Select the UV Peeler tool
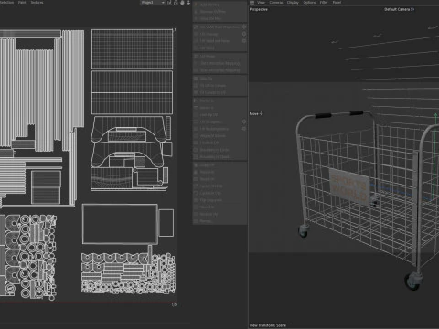 coord(208,57)
